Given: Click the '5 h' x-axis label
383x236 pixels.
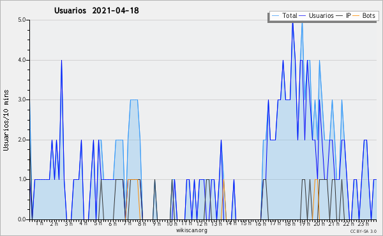Looking at the screenshot, I should 98,223.
